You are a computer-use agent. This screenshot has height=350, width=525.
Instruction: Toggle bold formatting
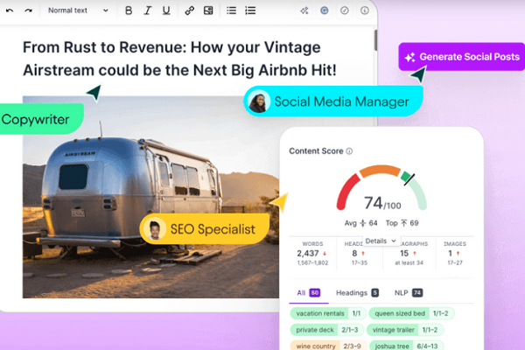tap(129, 10)
